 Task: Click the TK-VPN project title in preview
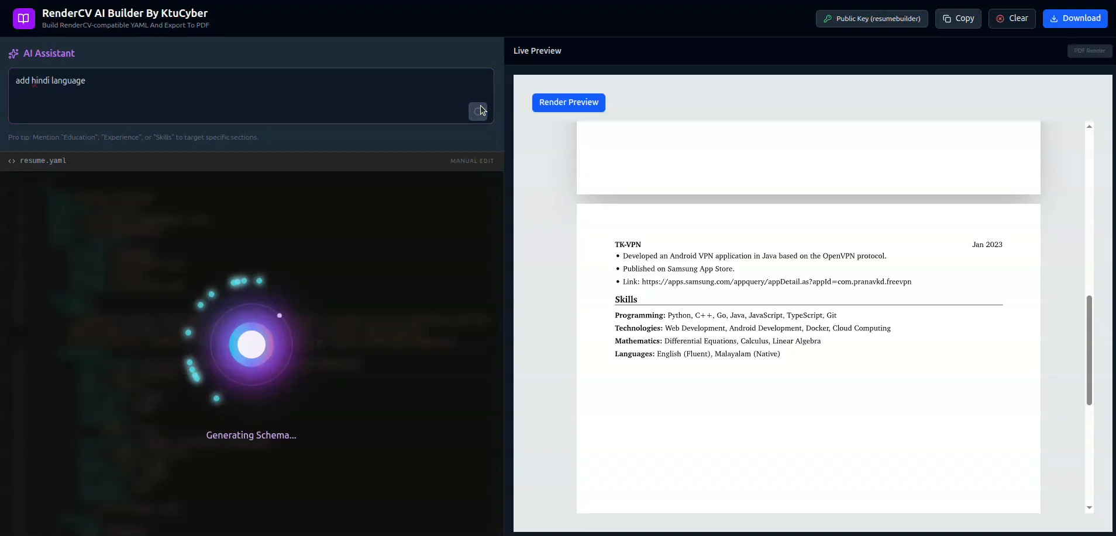(x=628, y=245)
